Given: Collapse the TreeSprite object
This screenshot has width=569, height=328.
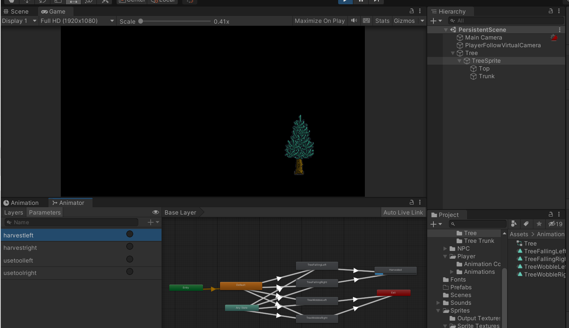Looking at the screenshot, I should (x=459, y=61).
